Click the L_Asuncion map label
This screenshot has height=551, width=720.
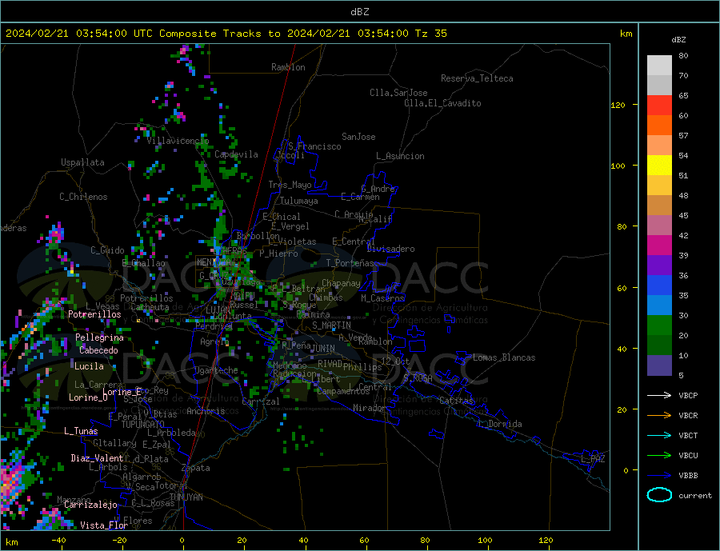[x=400, y=156]
